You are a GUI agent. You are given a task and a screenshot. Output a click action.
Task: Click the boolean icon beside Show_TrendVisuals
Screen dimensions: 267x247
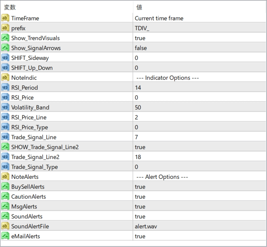5,38
